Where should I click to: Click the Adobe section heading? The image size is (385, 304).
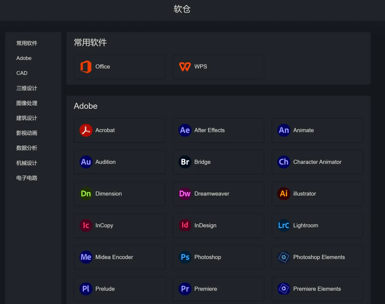coord(86,106)
